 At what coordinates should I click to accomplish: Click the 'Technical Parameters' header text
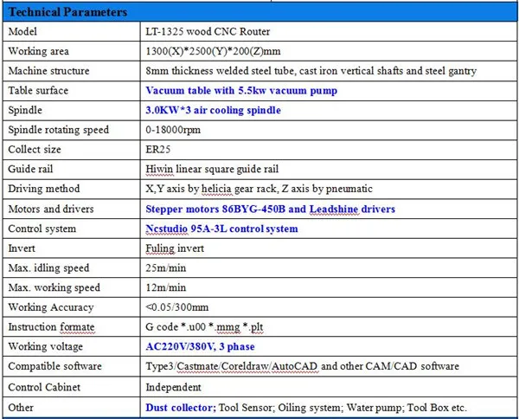[x=67, y=12]
